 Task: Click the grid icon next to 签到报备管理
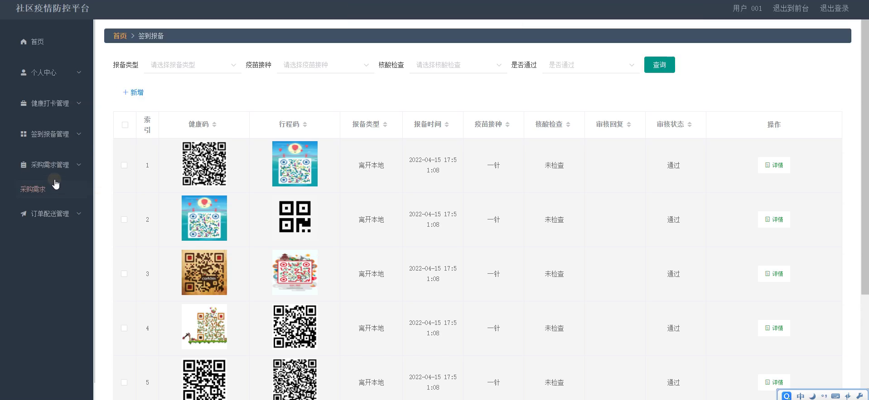pyautogui.click(x=24, y=134)
